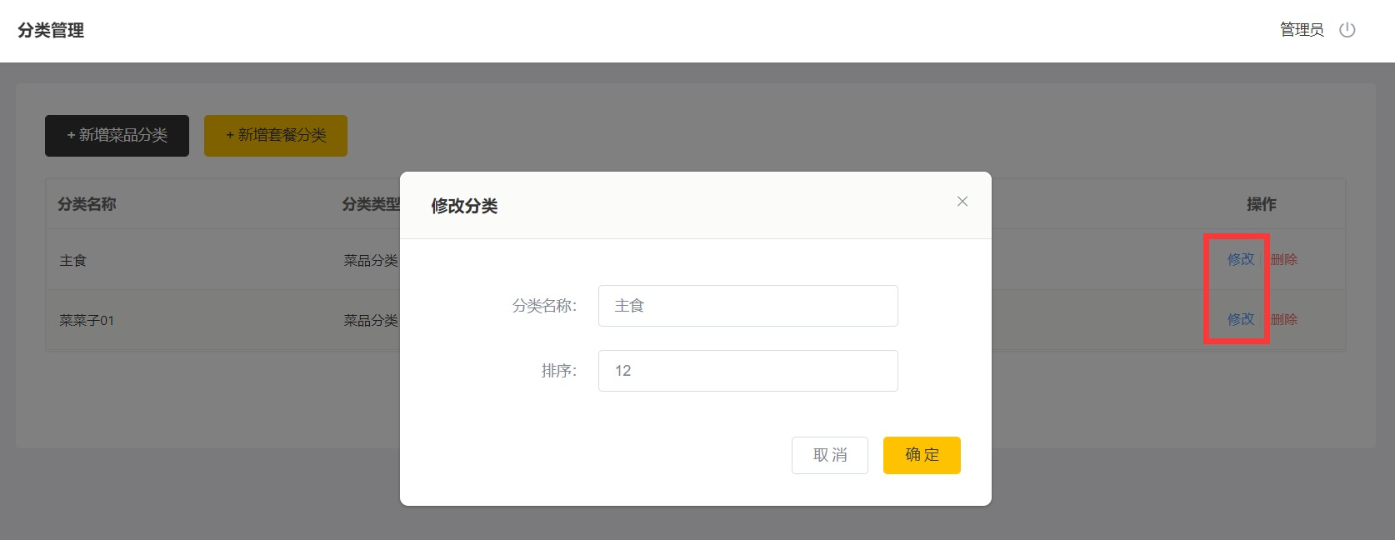This screenshot has width=1395, height=540.
Task: Click the + 新增菜品分类 button
Action: pyautogui.click(x=117, y=136)
